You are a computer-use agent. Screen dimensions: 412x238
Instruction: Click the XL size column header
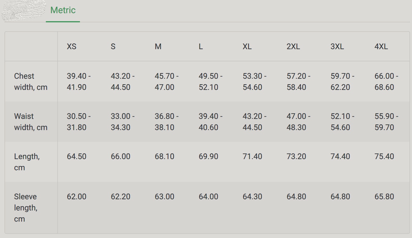247,46
